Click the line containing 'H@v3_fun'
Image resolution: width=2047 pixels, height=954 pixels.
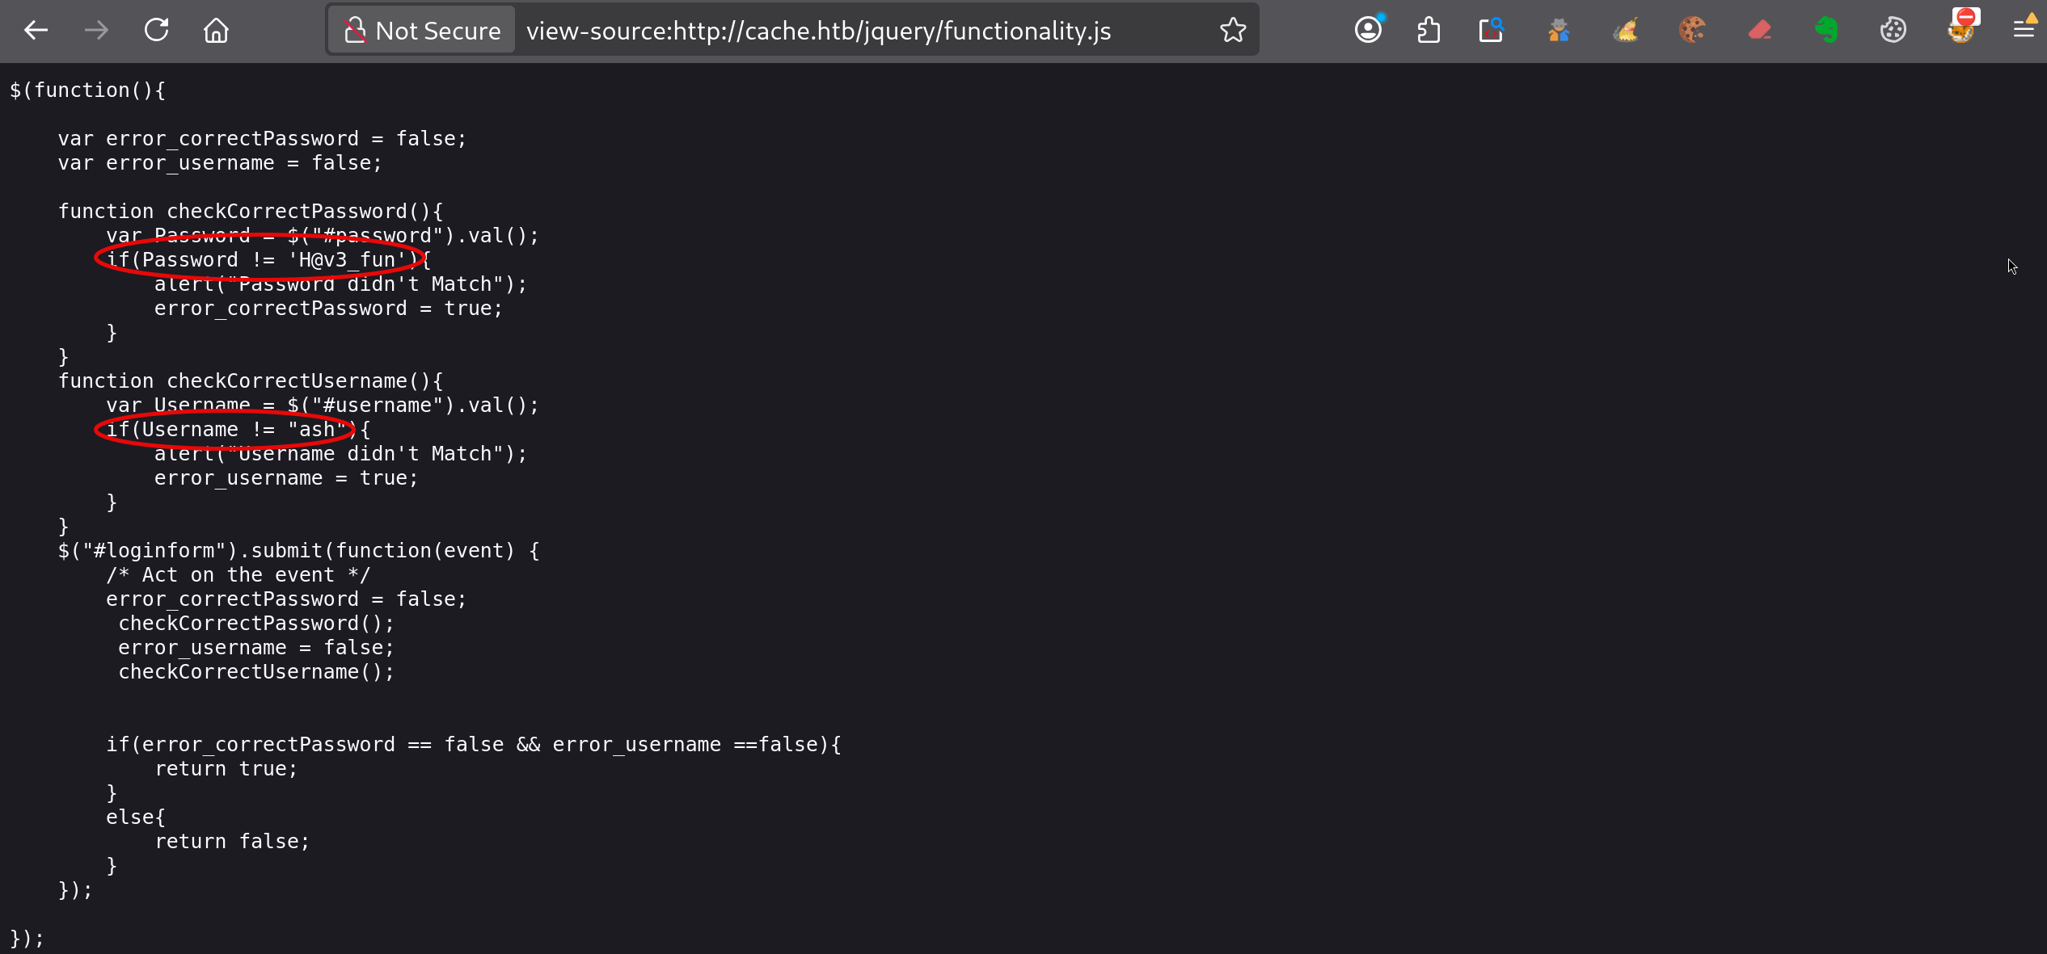269,260
